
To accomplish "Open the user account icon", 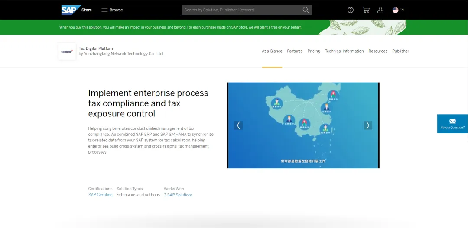I will tap(380, 10).
